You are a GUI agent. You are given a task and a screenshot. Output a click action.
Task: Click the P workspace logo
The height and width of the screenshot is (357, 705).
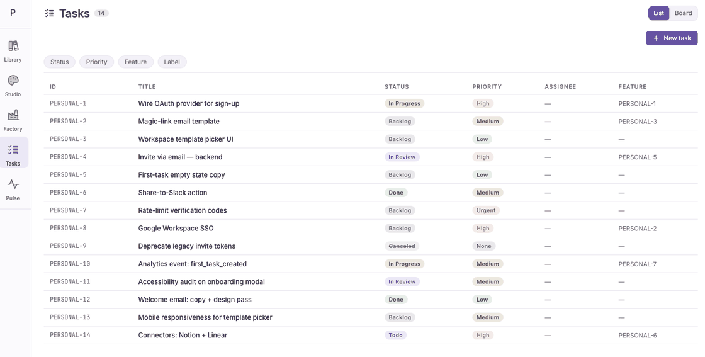(13, 13)
